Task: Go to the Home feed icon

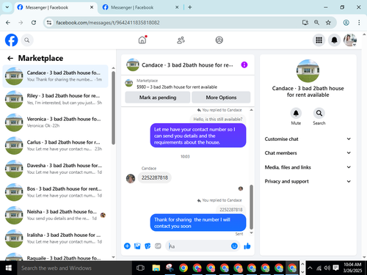Action: click(x=142, y=40)
